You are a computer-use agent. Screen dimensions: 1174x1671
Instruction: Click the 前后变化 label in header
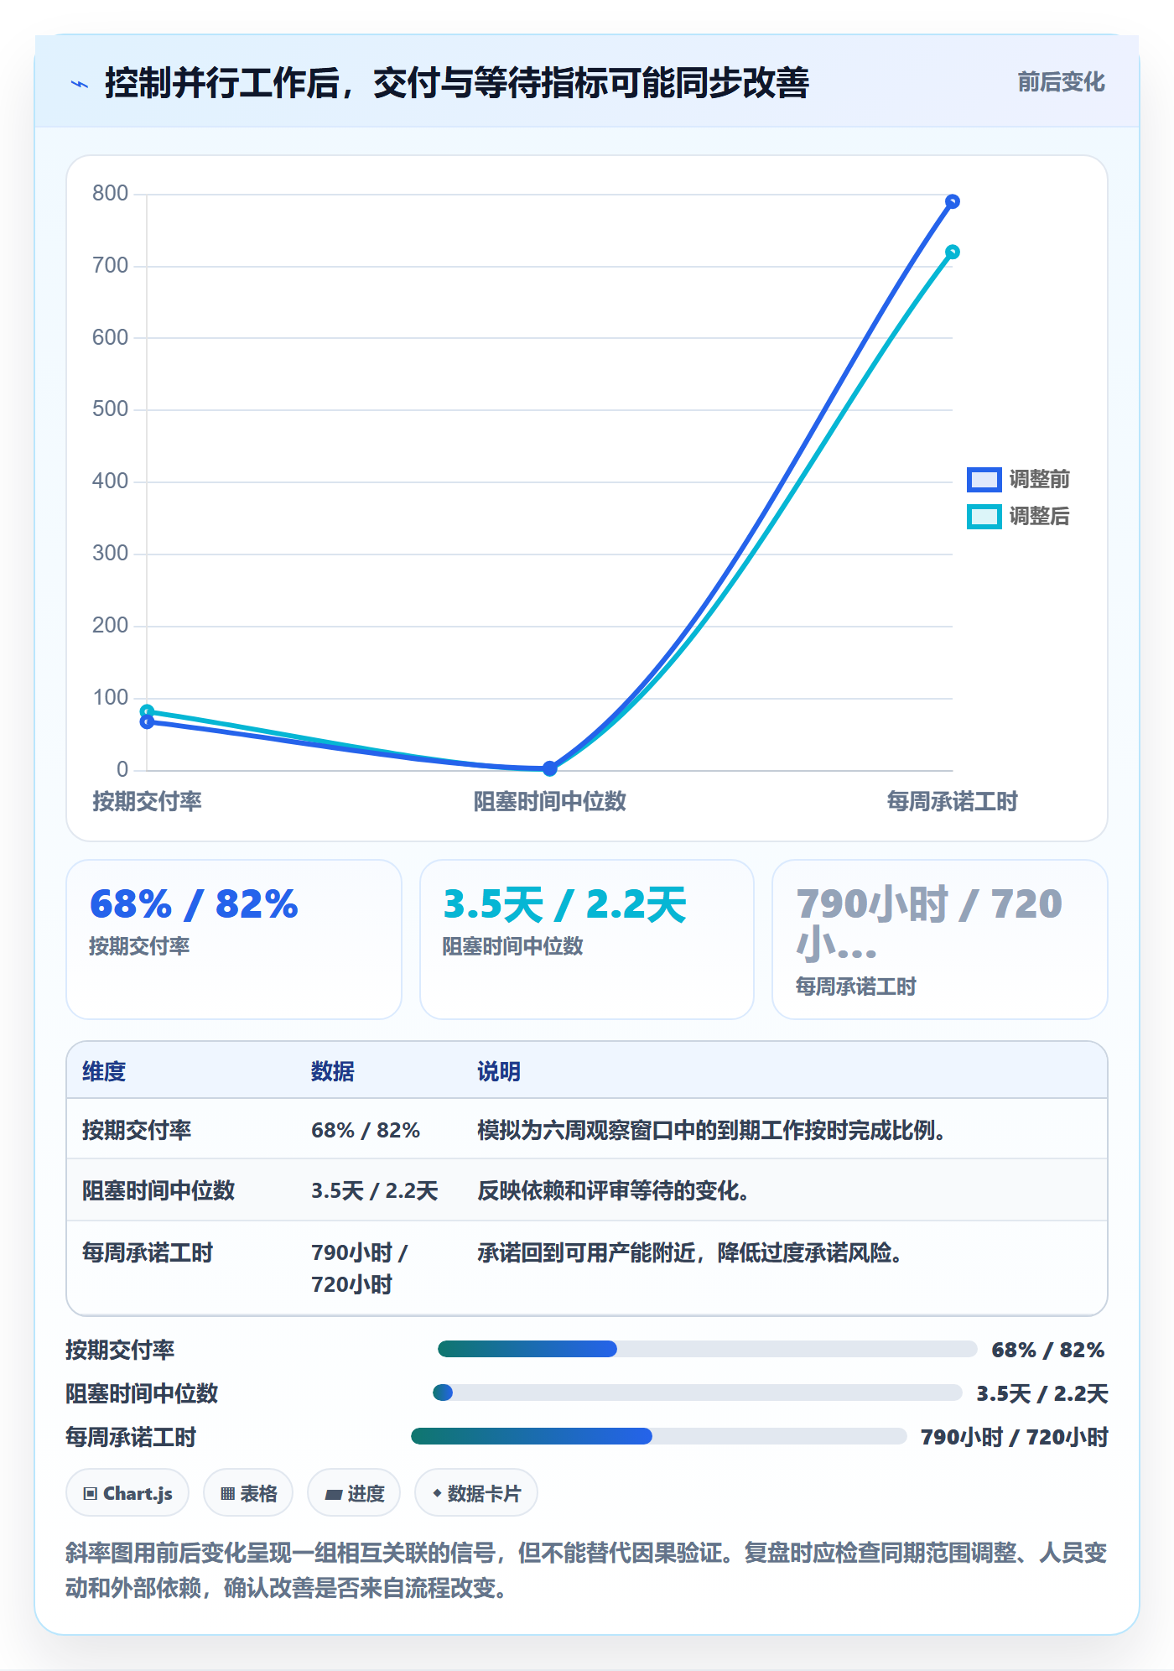[x=1061, y=82]
